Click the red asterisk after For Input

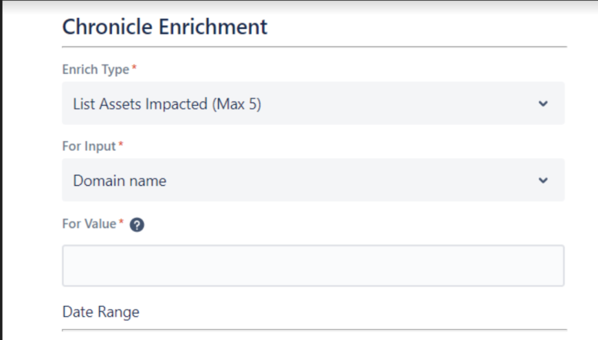point(121,146)
